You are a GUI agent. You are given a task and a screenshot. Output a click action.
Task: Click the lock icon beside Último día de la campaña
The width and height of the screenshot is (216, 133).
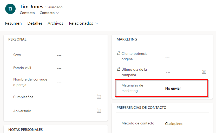click(119, 69)
